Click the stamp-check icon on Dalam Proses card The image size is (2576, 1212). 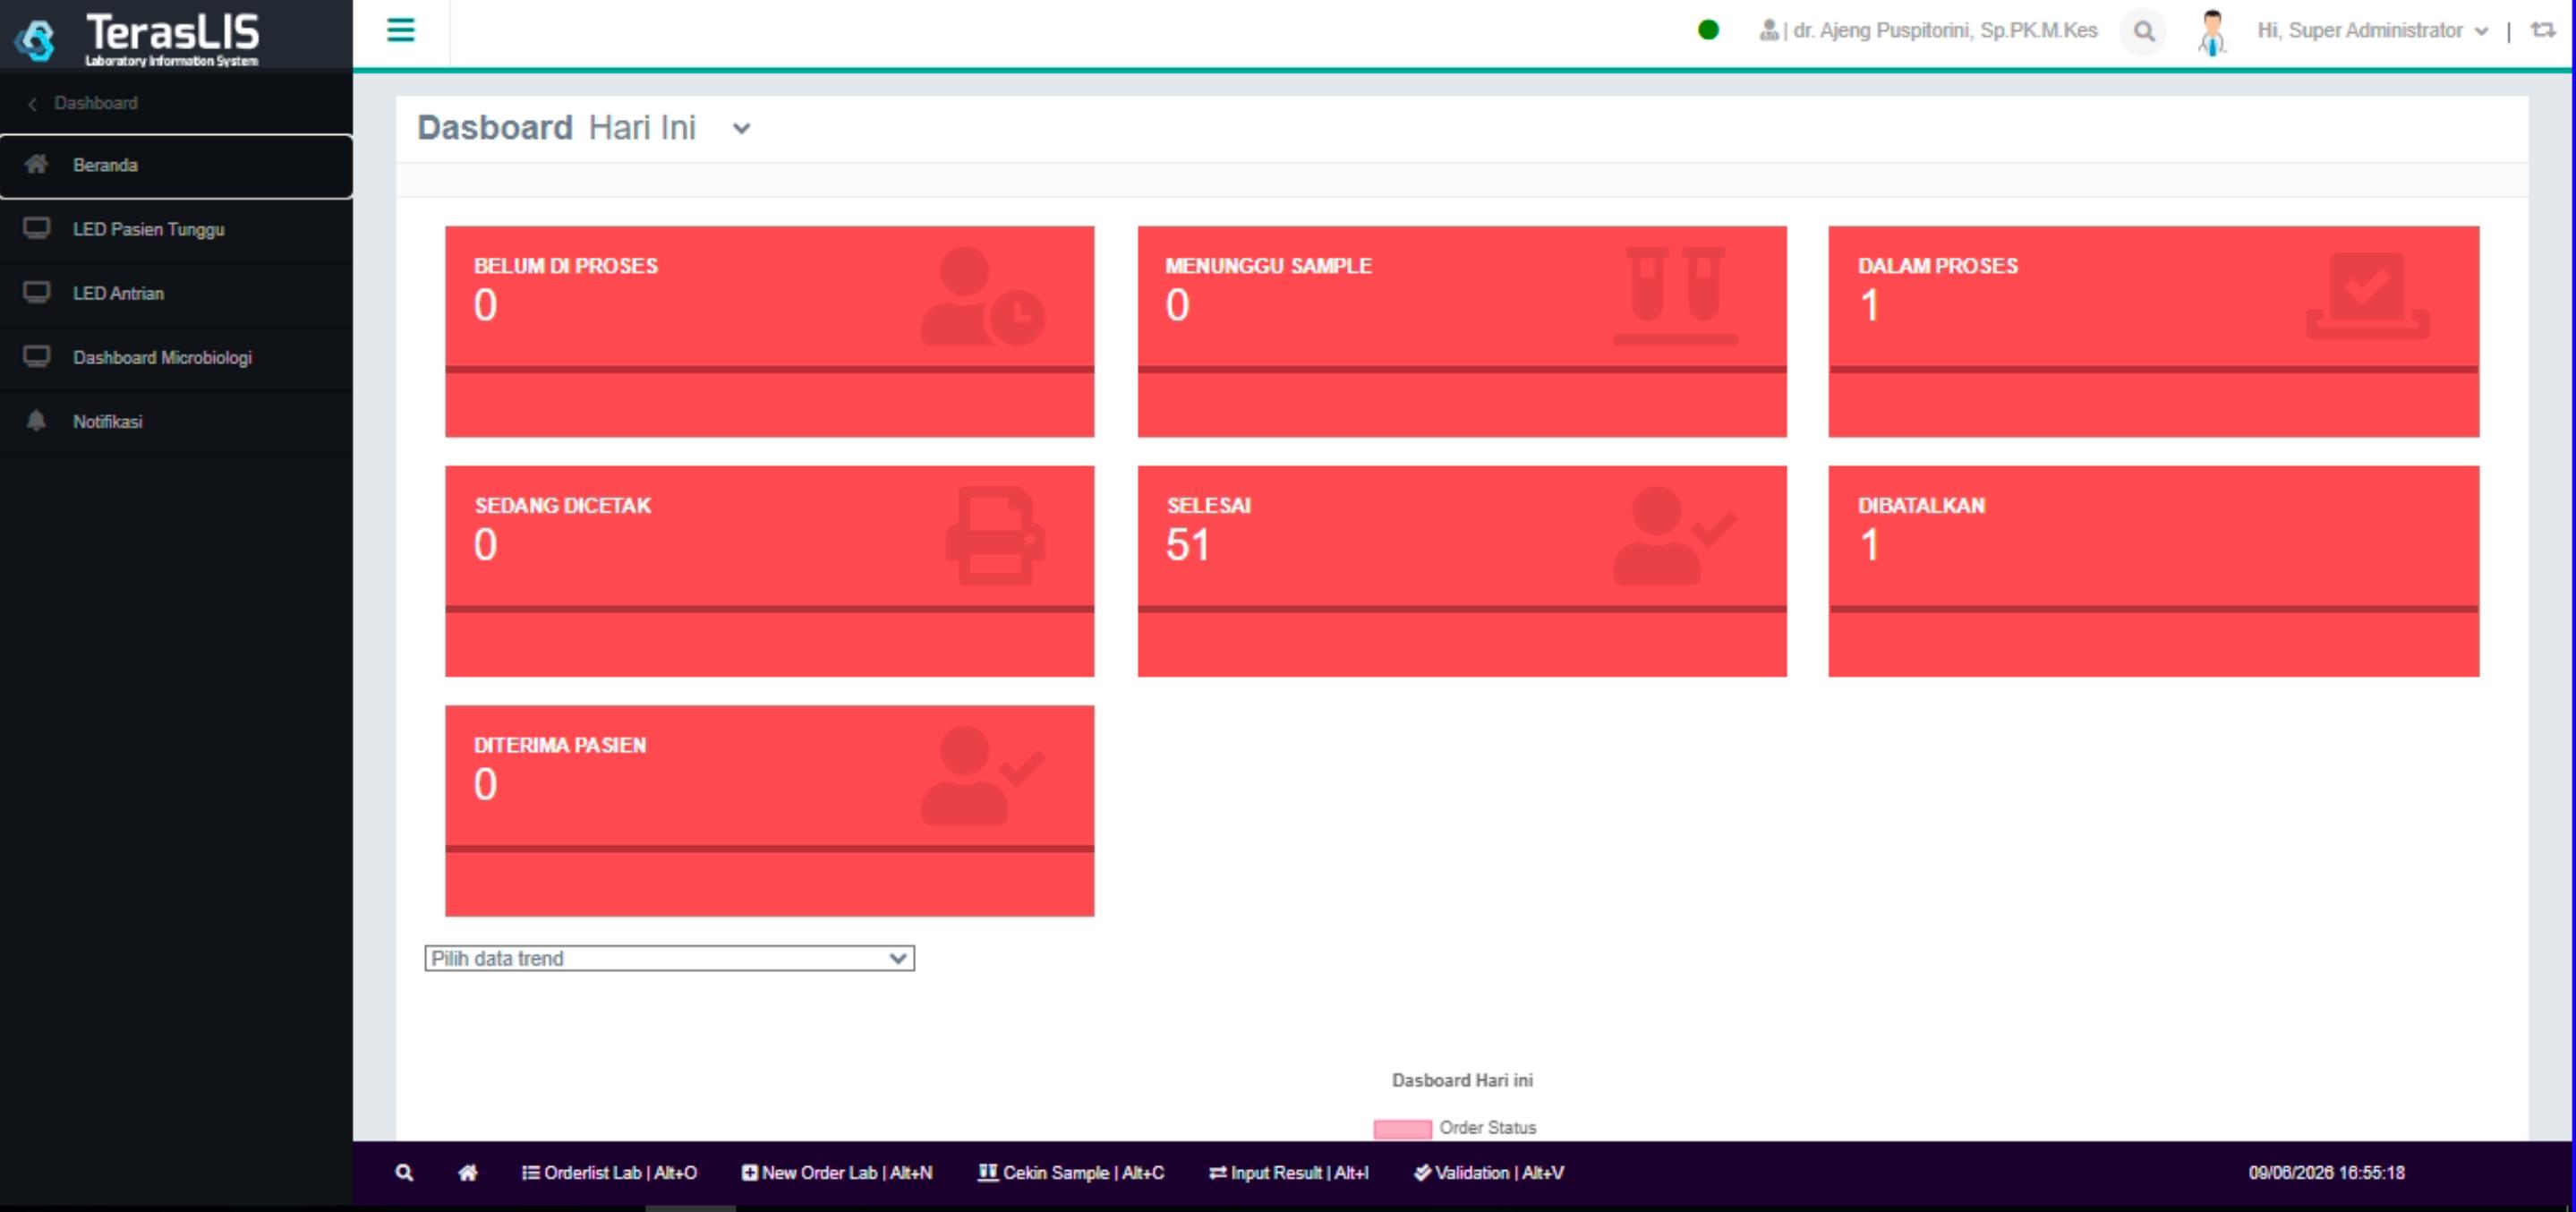2367,296
